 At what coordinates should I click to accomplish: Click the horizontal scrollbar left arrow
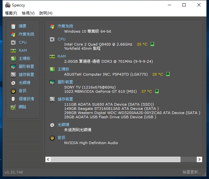click(48, 159)
